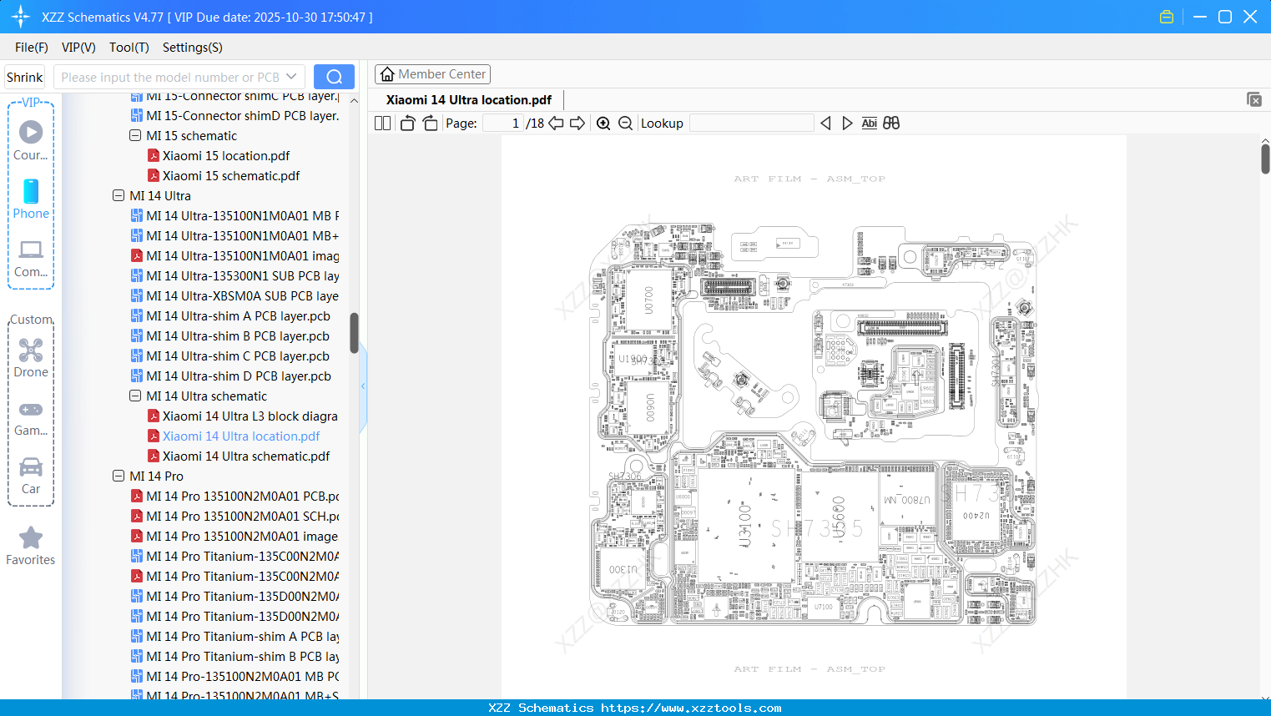The height and width of the screenshot is (716, 1271).
Task: Select the zoom out magnifier icon
Action: (625, 123)
